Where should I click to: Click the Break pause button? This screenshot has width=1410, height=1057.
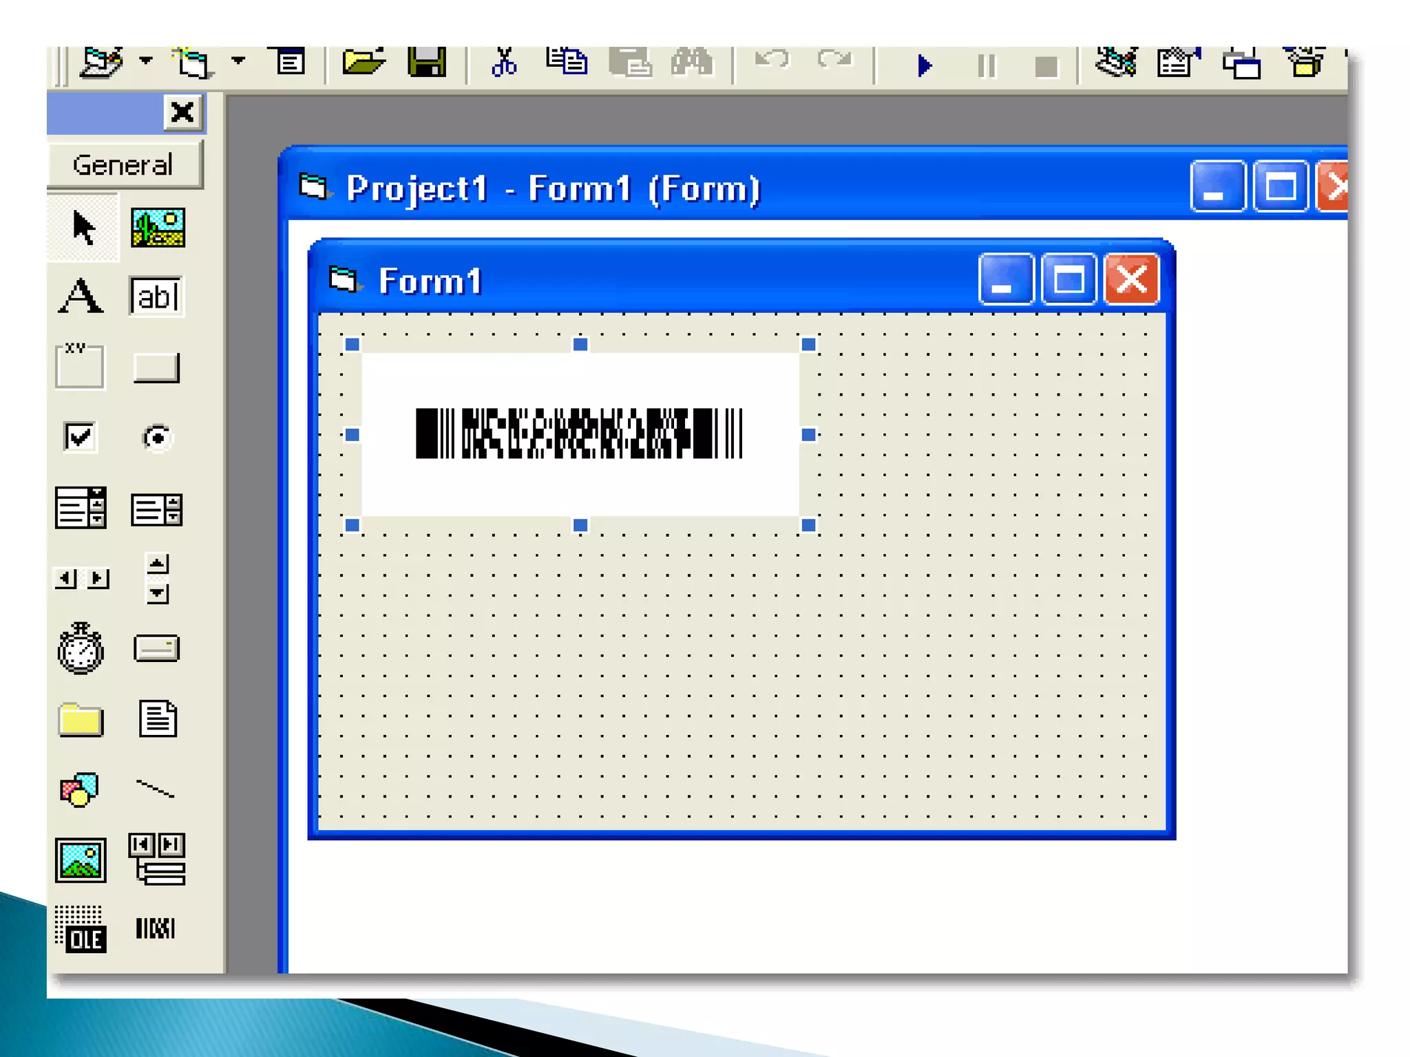(987, 67)
